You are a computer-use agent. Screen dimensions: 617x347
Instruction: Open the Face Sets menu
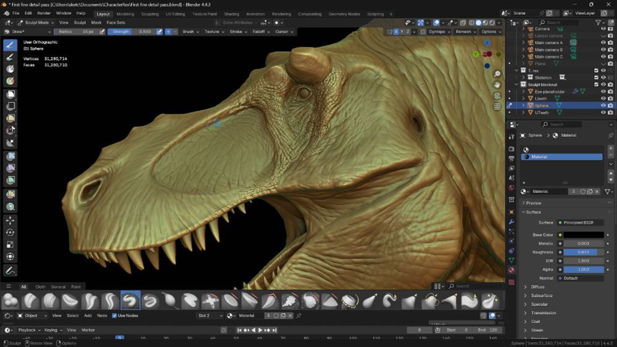click(x=116, y=23)
